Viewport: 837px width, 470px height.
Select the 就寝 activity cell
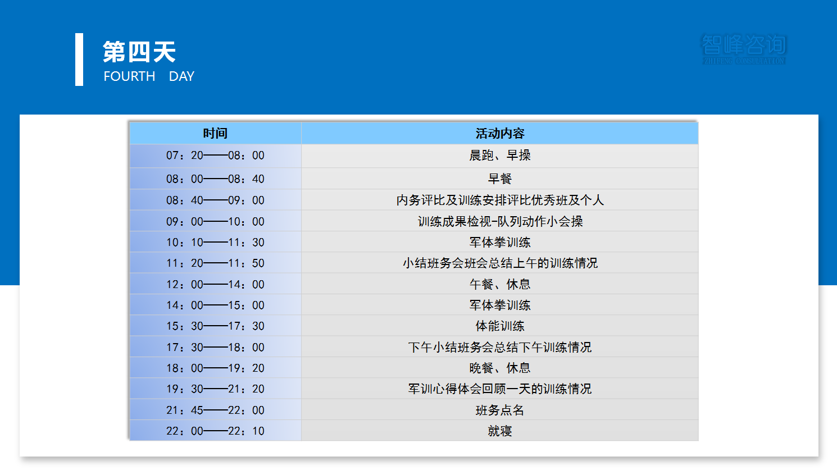pos(499,431)
